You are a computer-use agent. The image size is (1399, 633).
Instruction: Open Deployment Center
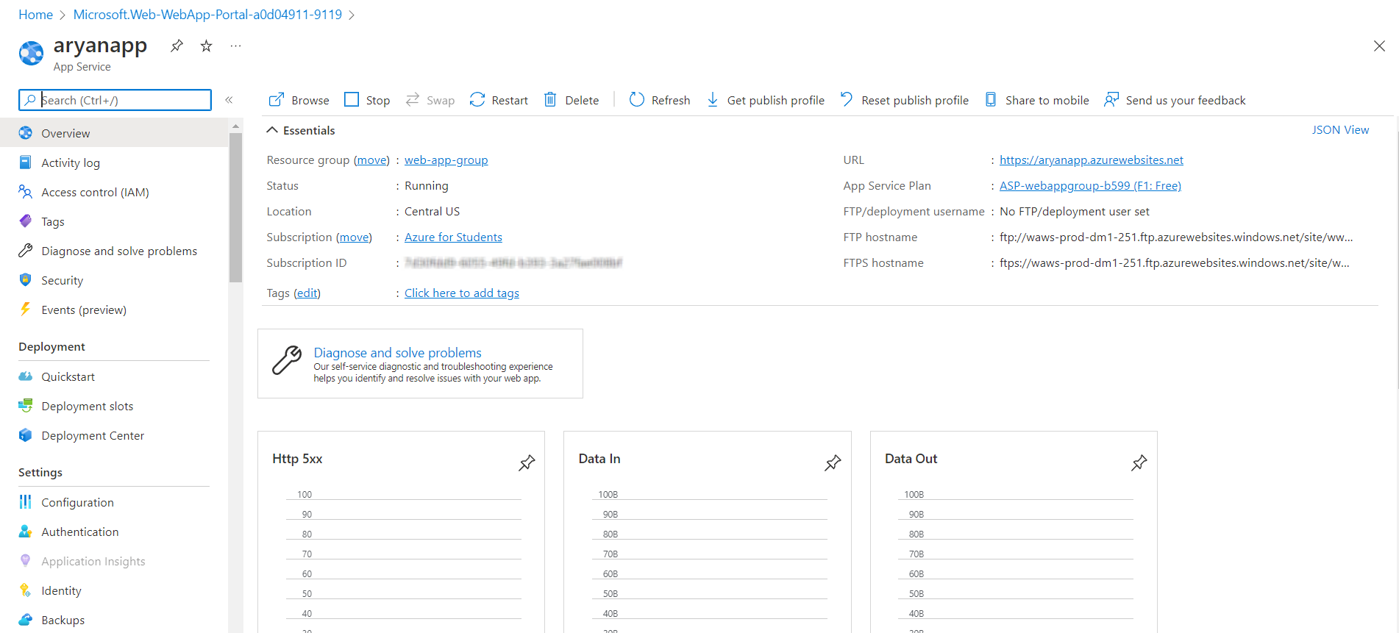(x=114, y=435)
